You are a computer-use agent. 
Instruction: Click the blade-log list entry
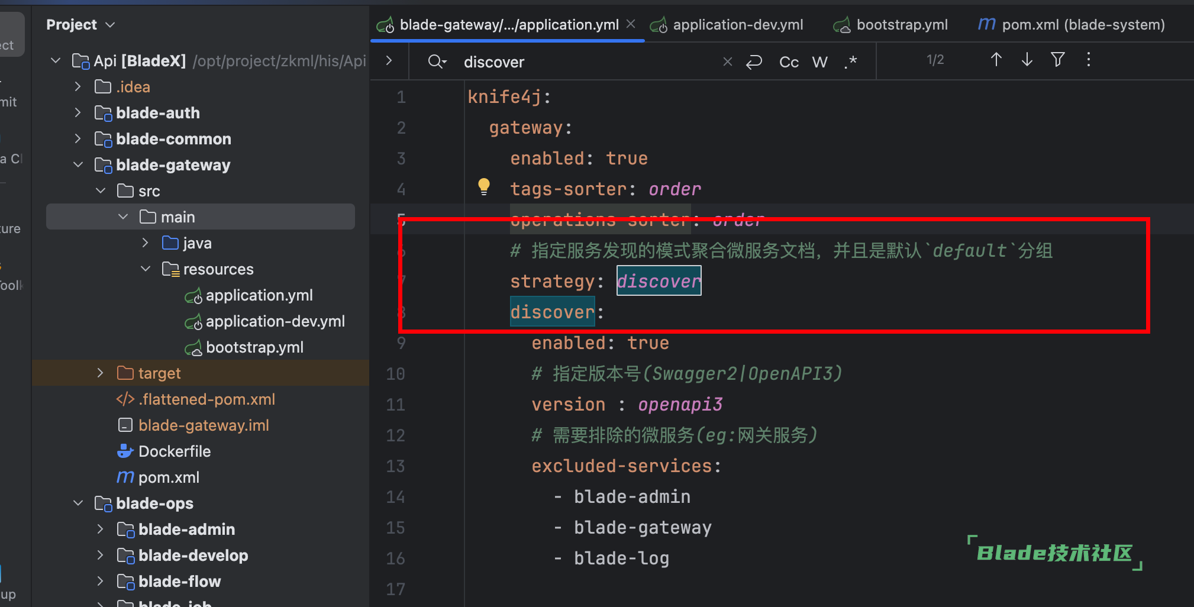(x=621, y=558)
